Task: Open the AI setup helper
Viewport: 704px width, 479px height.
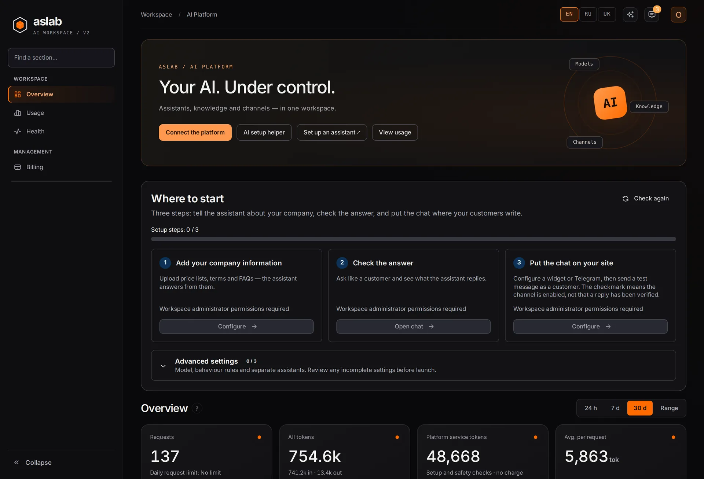Action: (264, 132)
